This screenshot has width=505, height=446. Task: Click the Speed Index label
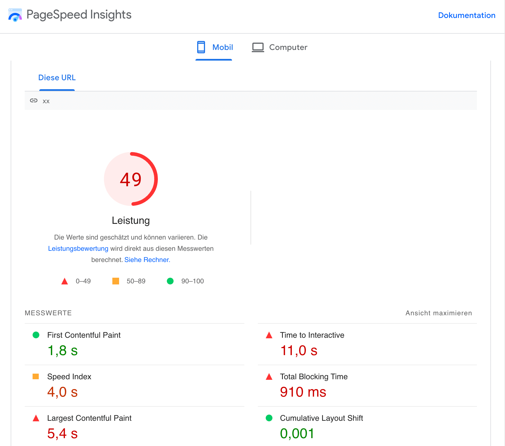point(69,376)
